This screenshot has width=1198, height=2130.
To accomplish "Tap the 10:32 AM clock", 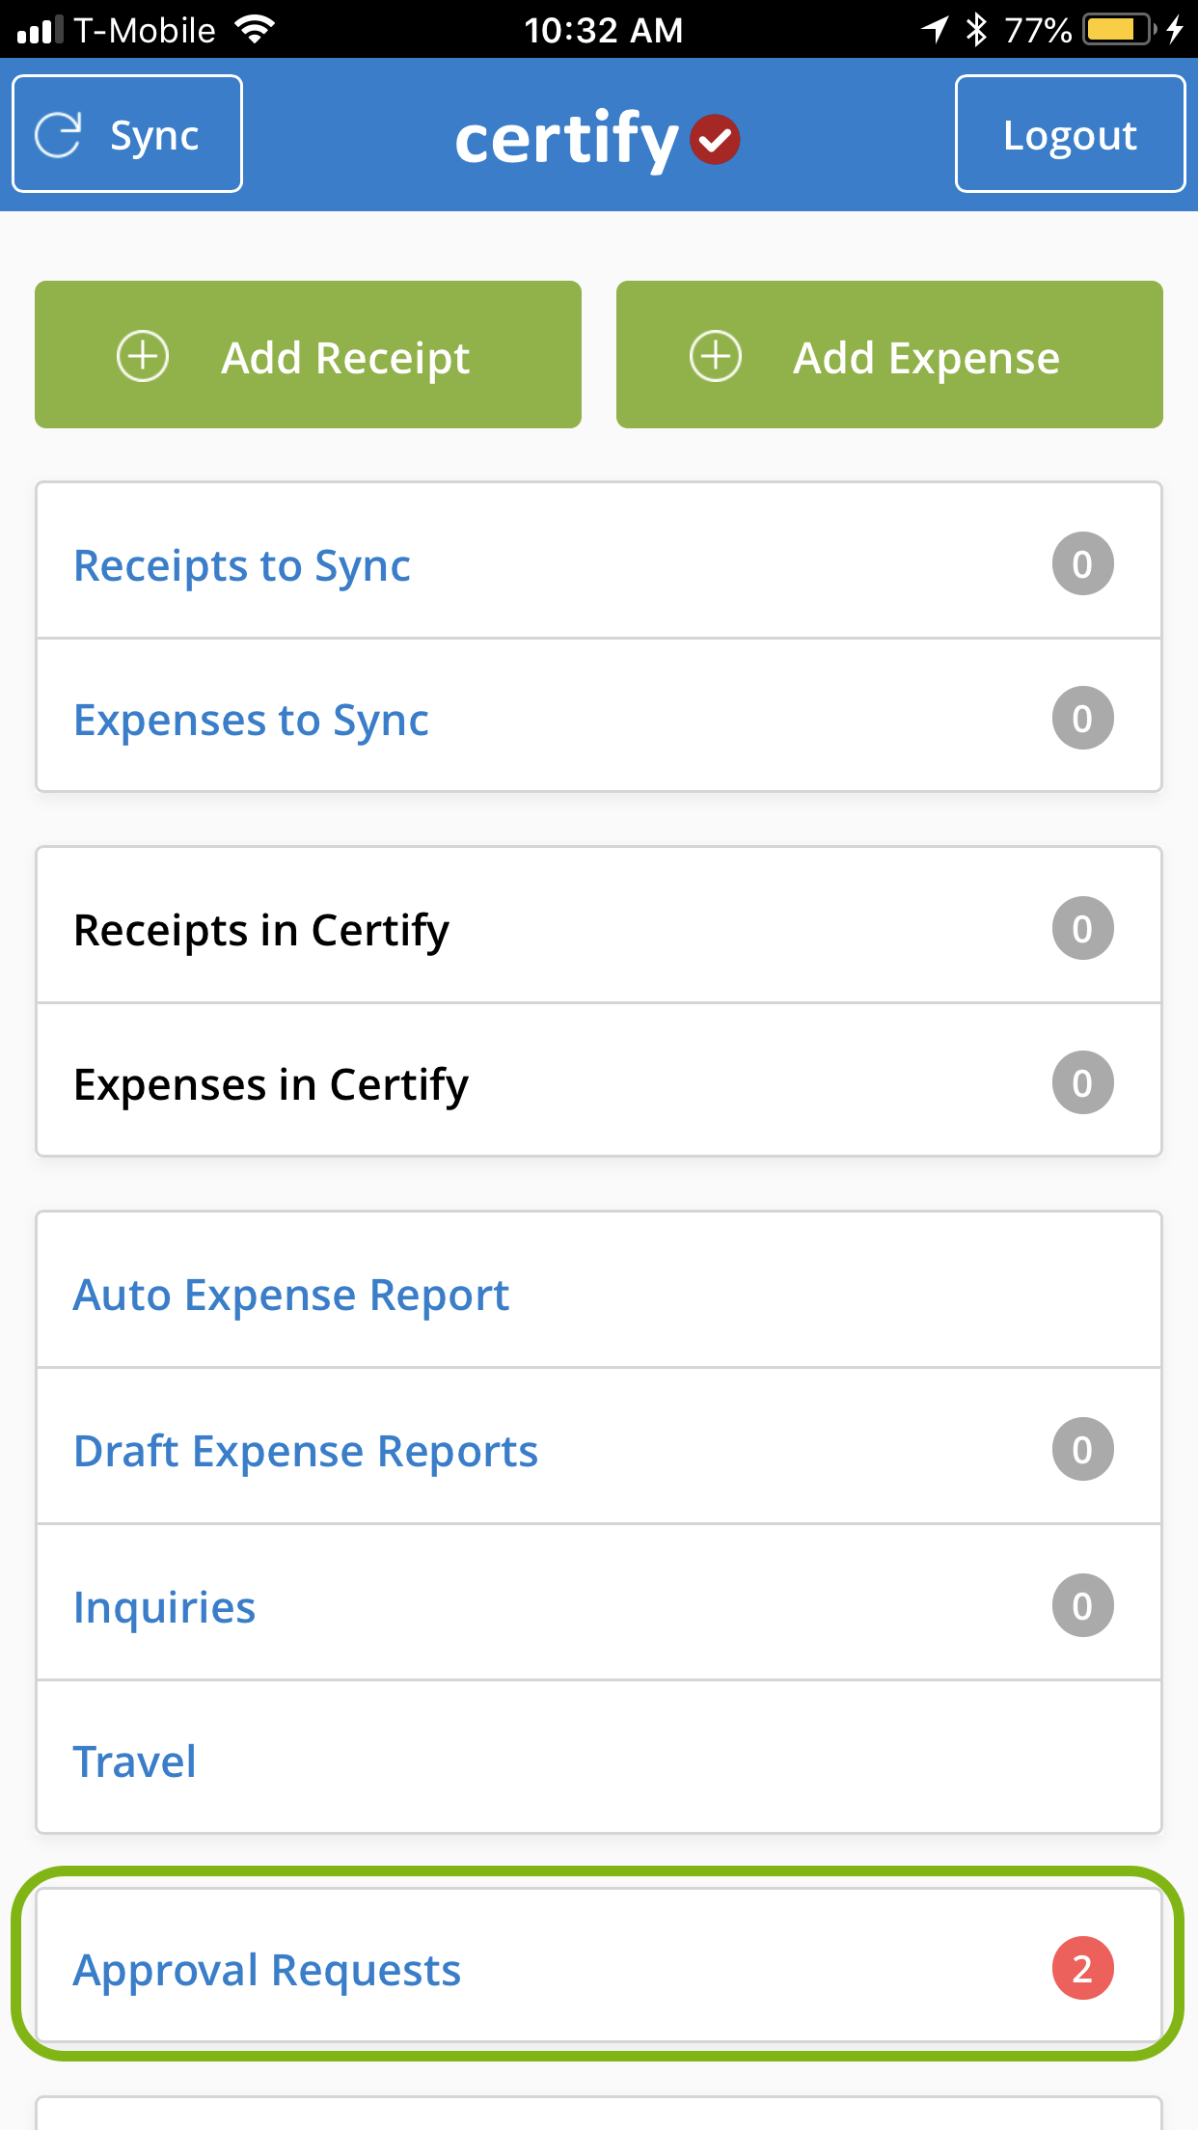I will click(604, 30).
